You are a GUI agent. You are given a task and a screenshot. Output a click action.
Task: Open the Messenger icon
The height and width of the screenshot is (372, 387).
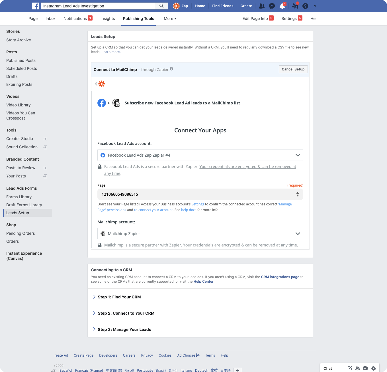click(272, 6)
